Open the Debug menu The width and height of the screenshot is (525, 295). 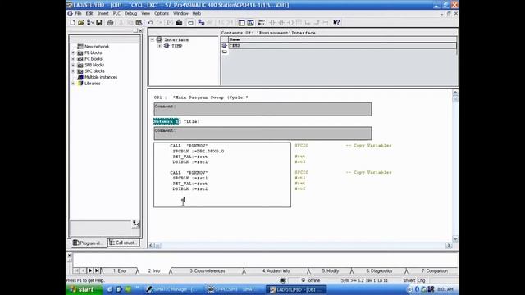point(130,13)
